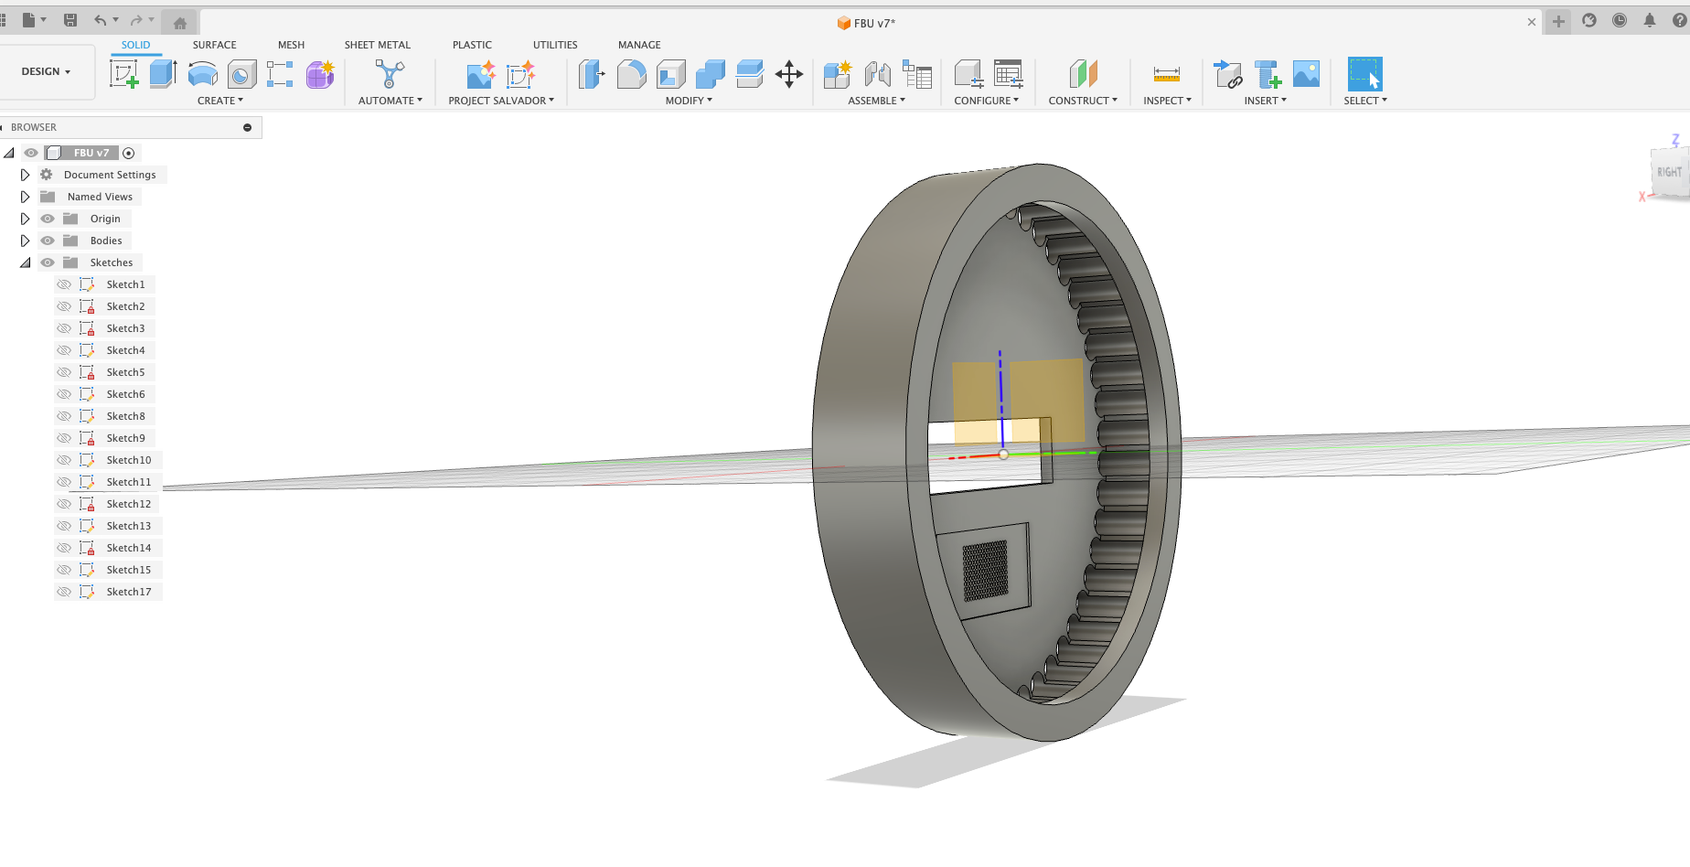1690x867 pixels.
Task: Open the Joint Origin table icon
Action: tap(917, 74)
